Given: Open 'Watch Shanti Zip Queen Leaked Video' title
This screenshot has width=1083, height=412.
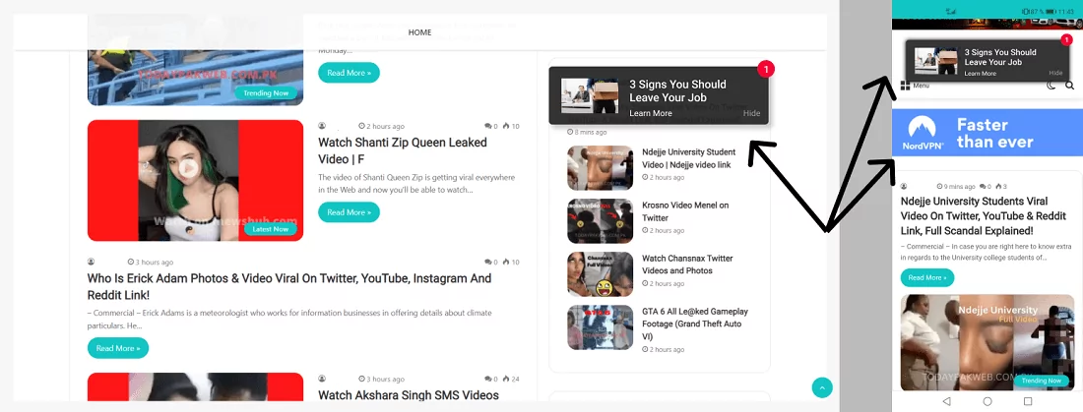Looking at the screenshot, I should pos(402,151).
